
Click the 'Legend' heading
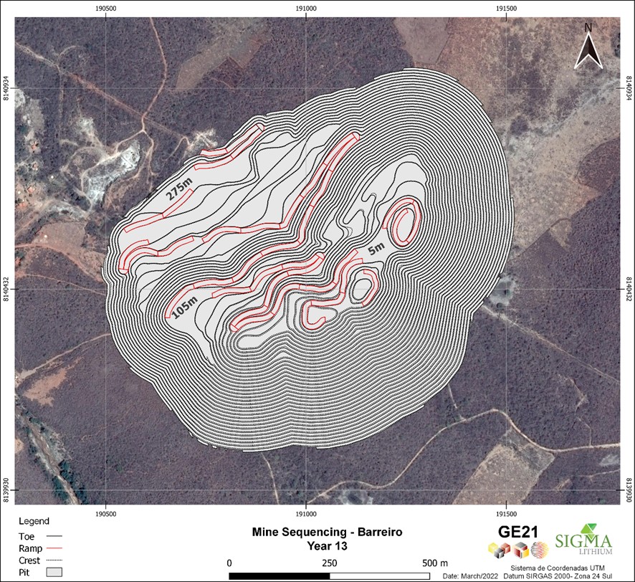coord(33,521)
